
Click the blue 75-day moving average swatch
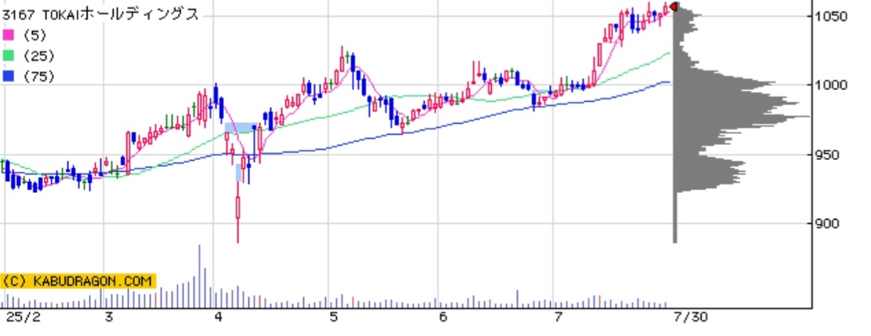click(x=8, y=76)
